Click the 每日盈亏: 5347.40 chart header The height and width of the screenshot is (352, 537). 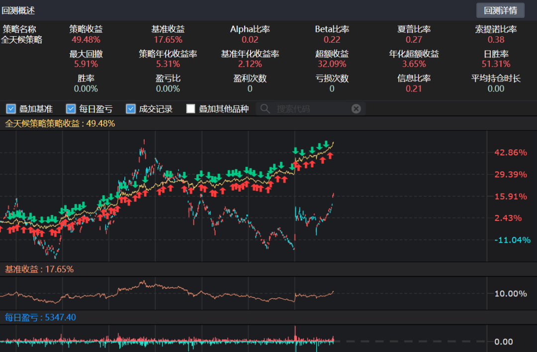40,317
